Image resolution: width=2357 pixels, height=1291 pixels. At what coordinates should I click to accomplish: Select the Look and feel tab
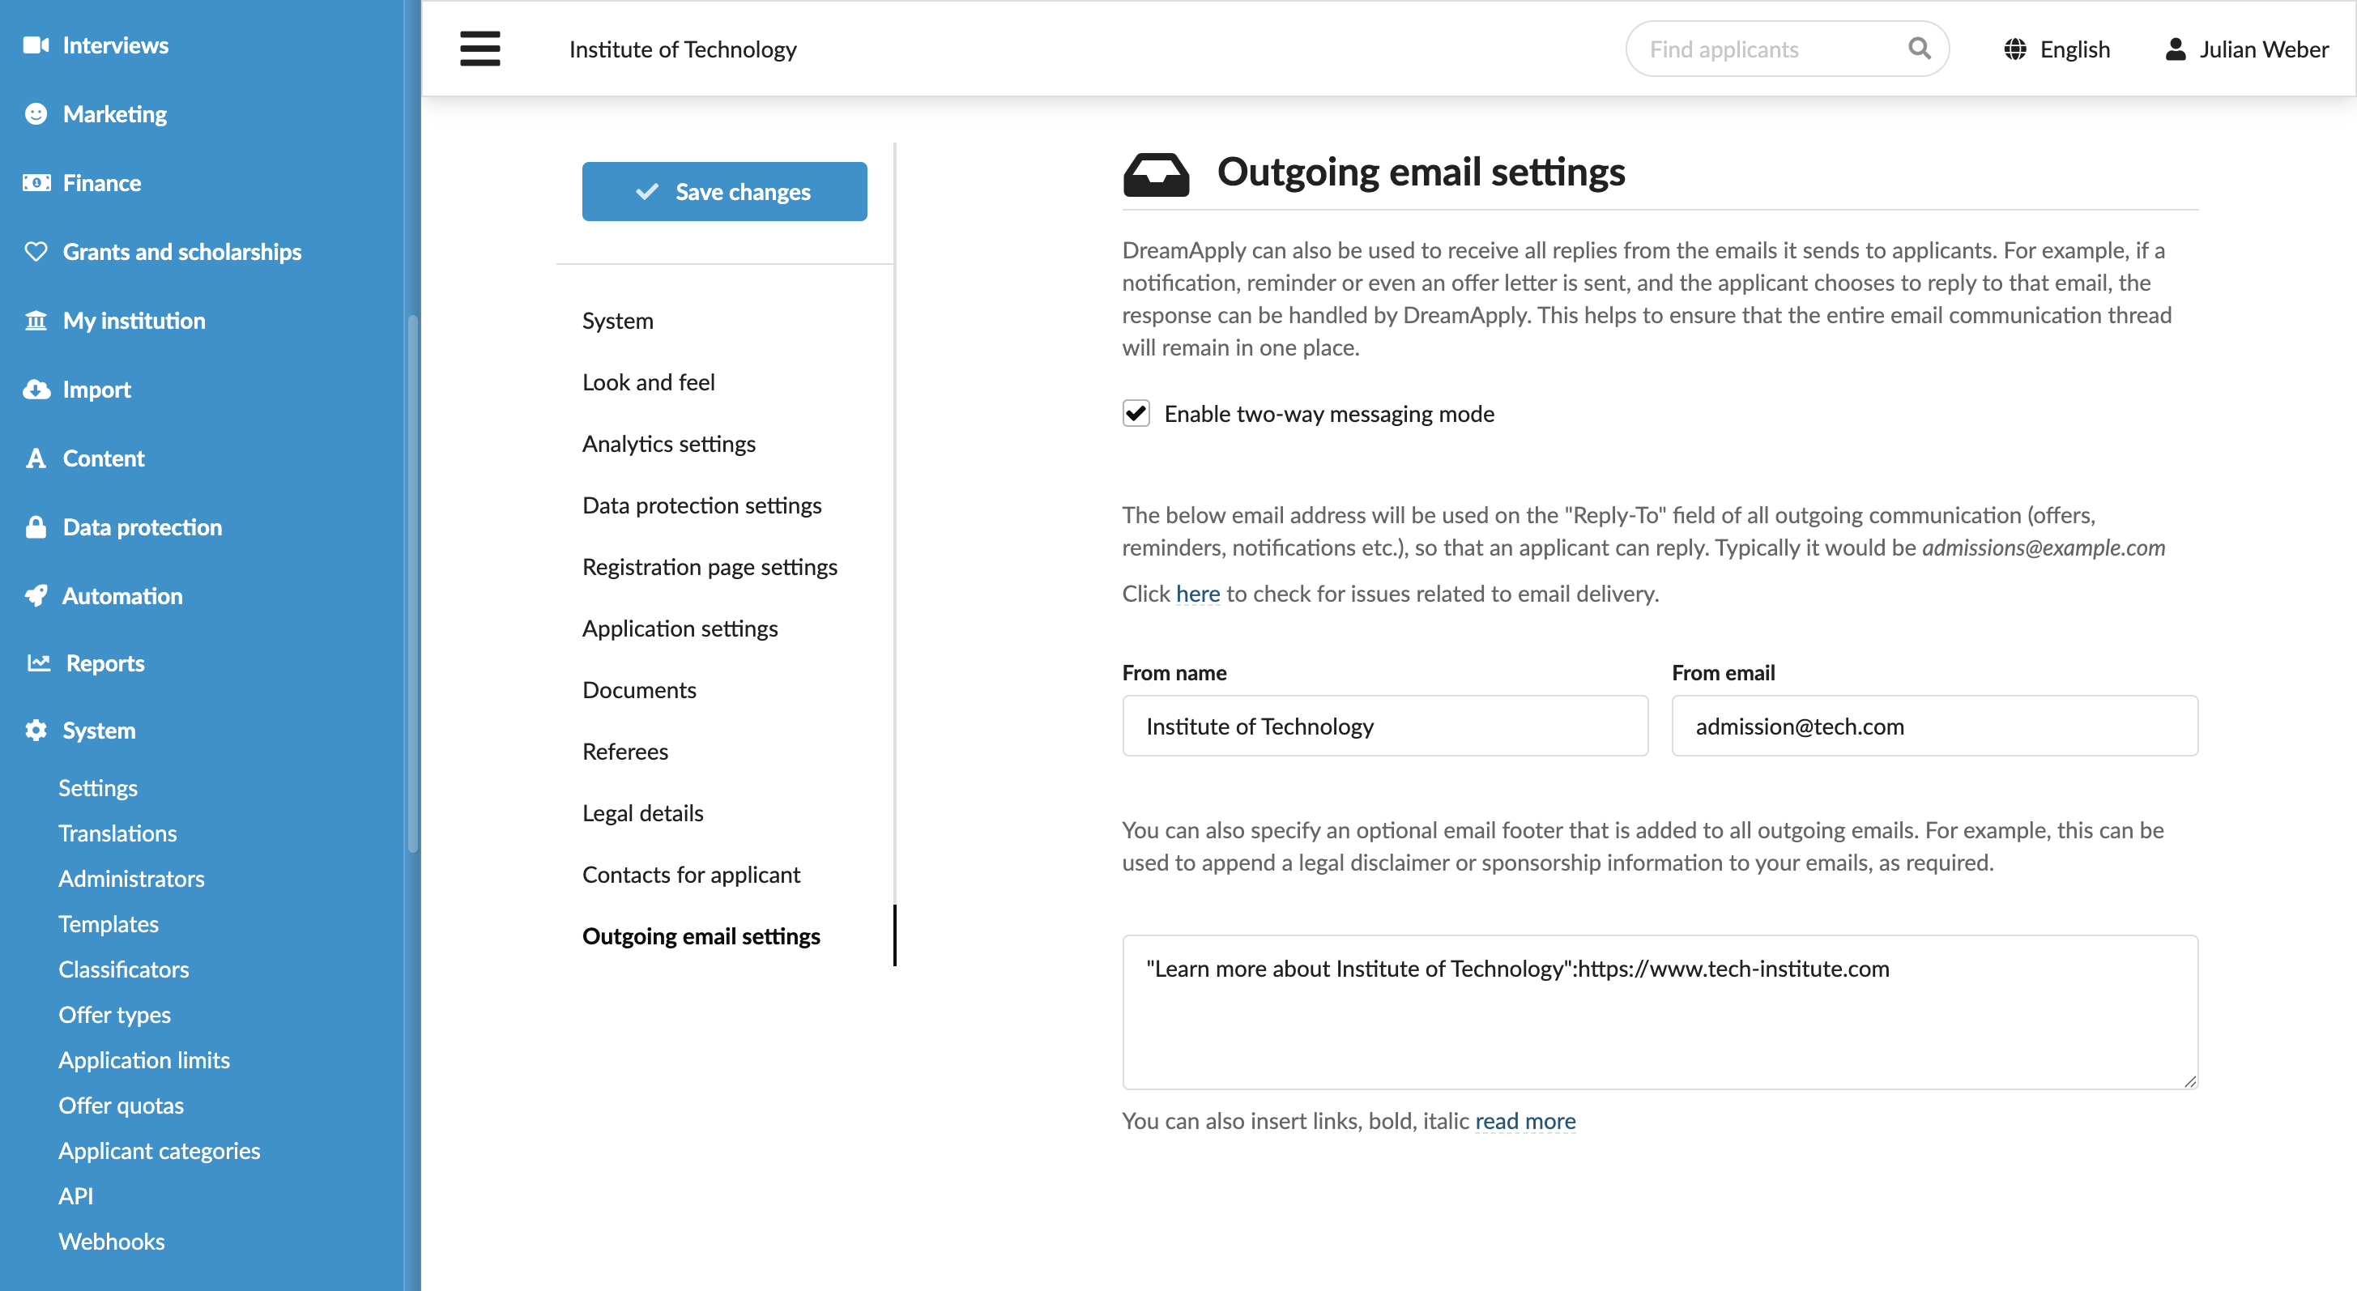pyautogui.click(x=648, y=382)
